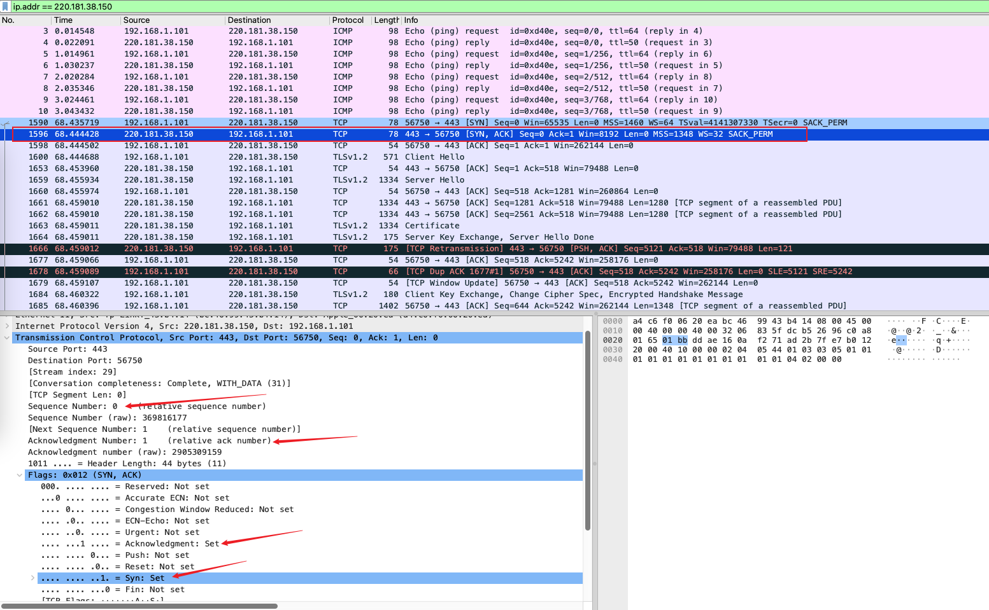
Task: Select packet 1598 TCP ACK row
Action: pos(494,146)
